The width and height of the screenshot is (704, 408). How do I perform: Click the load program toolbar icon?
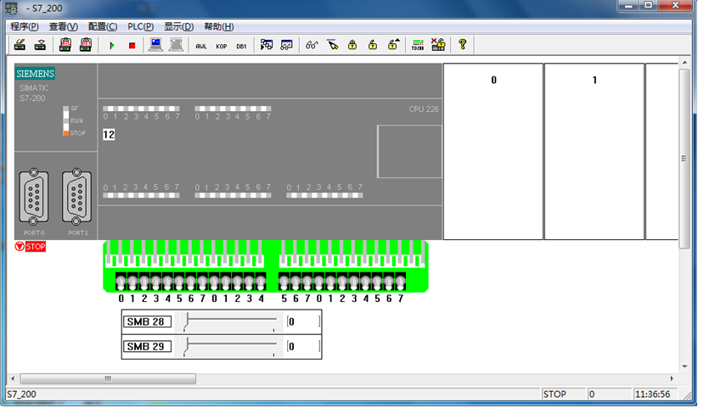(x=20, y=45)
